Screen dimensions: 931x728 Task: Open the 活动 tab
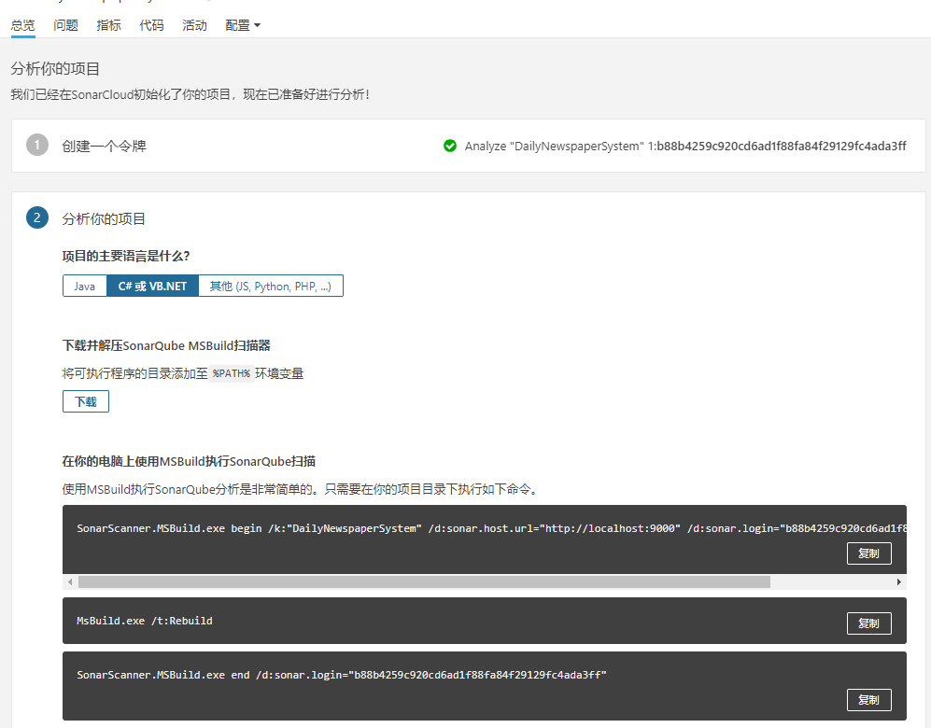194,25
